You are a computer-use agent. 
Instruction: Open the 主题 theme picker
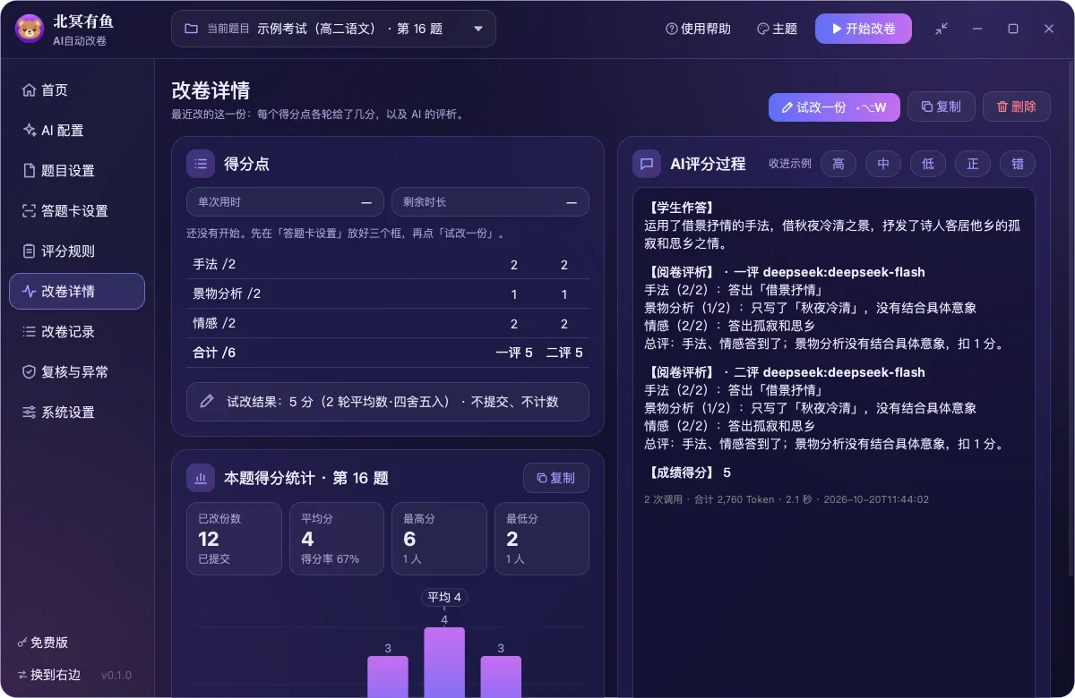(x=777, y=29)
